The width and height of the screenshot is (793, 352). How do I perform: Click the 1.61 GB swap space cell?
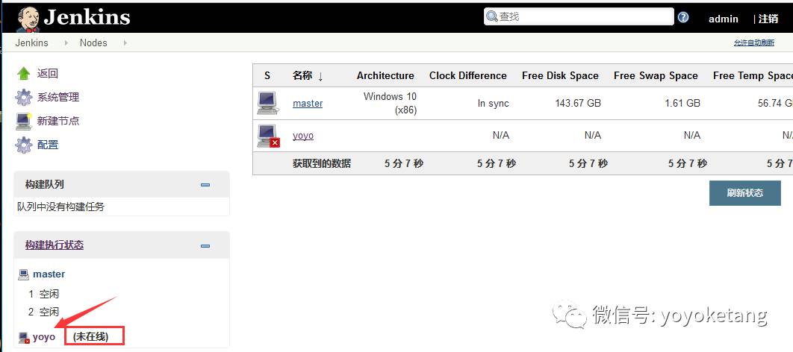coord(682,103)
